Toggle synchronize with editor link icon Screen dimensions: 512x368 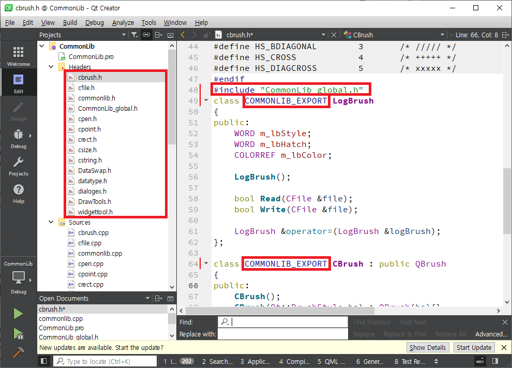[x=146, y=35]
